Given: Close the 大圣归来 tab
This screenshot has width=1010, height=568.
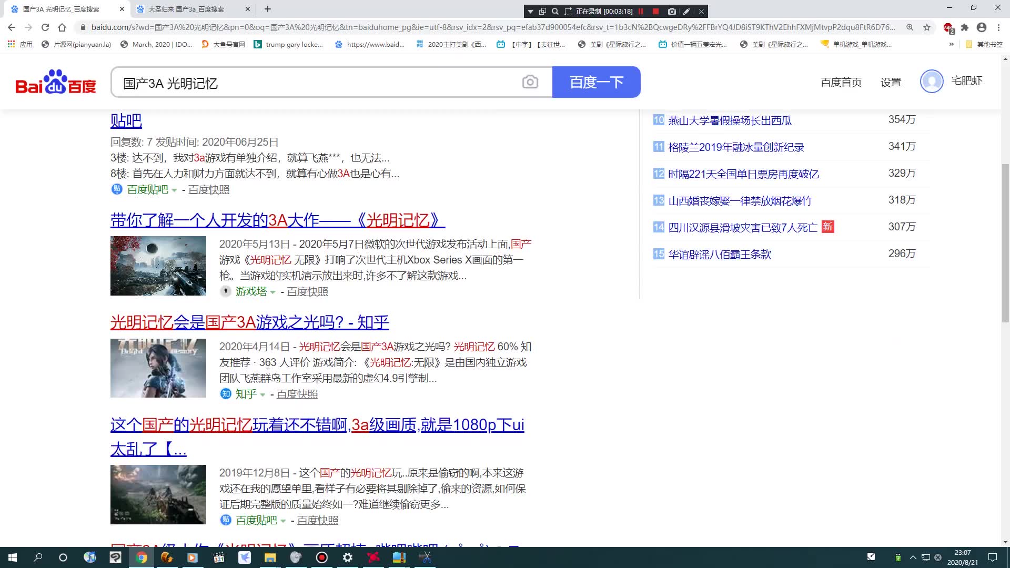Looking at the screenshot, I should [248, 9].
